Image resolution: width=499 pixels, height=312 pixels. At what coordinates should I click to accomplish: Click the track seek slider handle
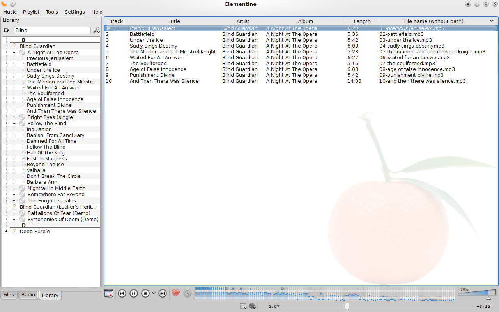[347, 306]
